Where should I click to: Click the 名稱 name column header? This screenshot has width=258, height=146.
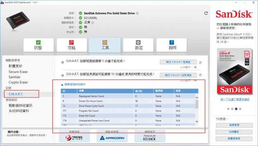point(105,91)
